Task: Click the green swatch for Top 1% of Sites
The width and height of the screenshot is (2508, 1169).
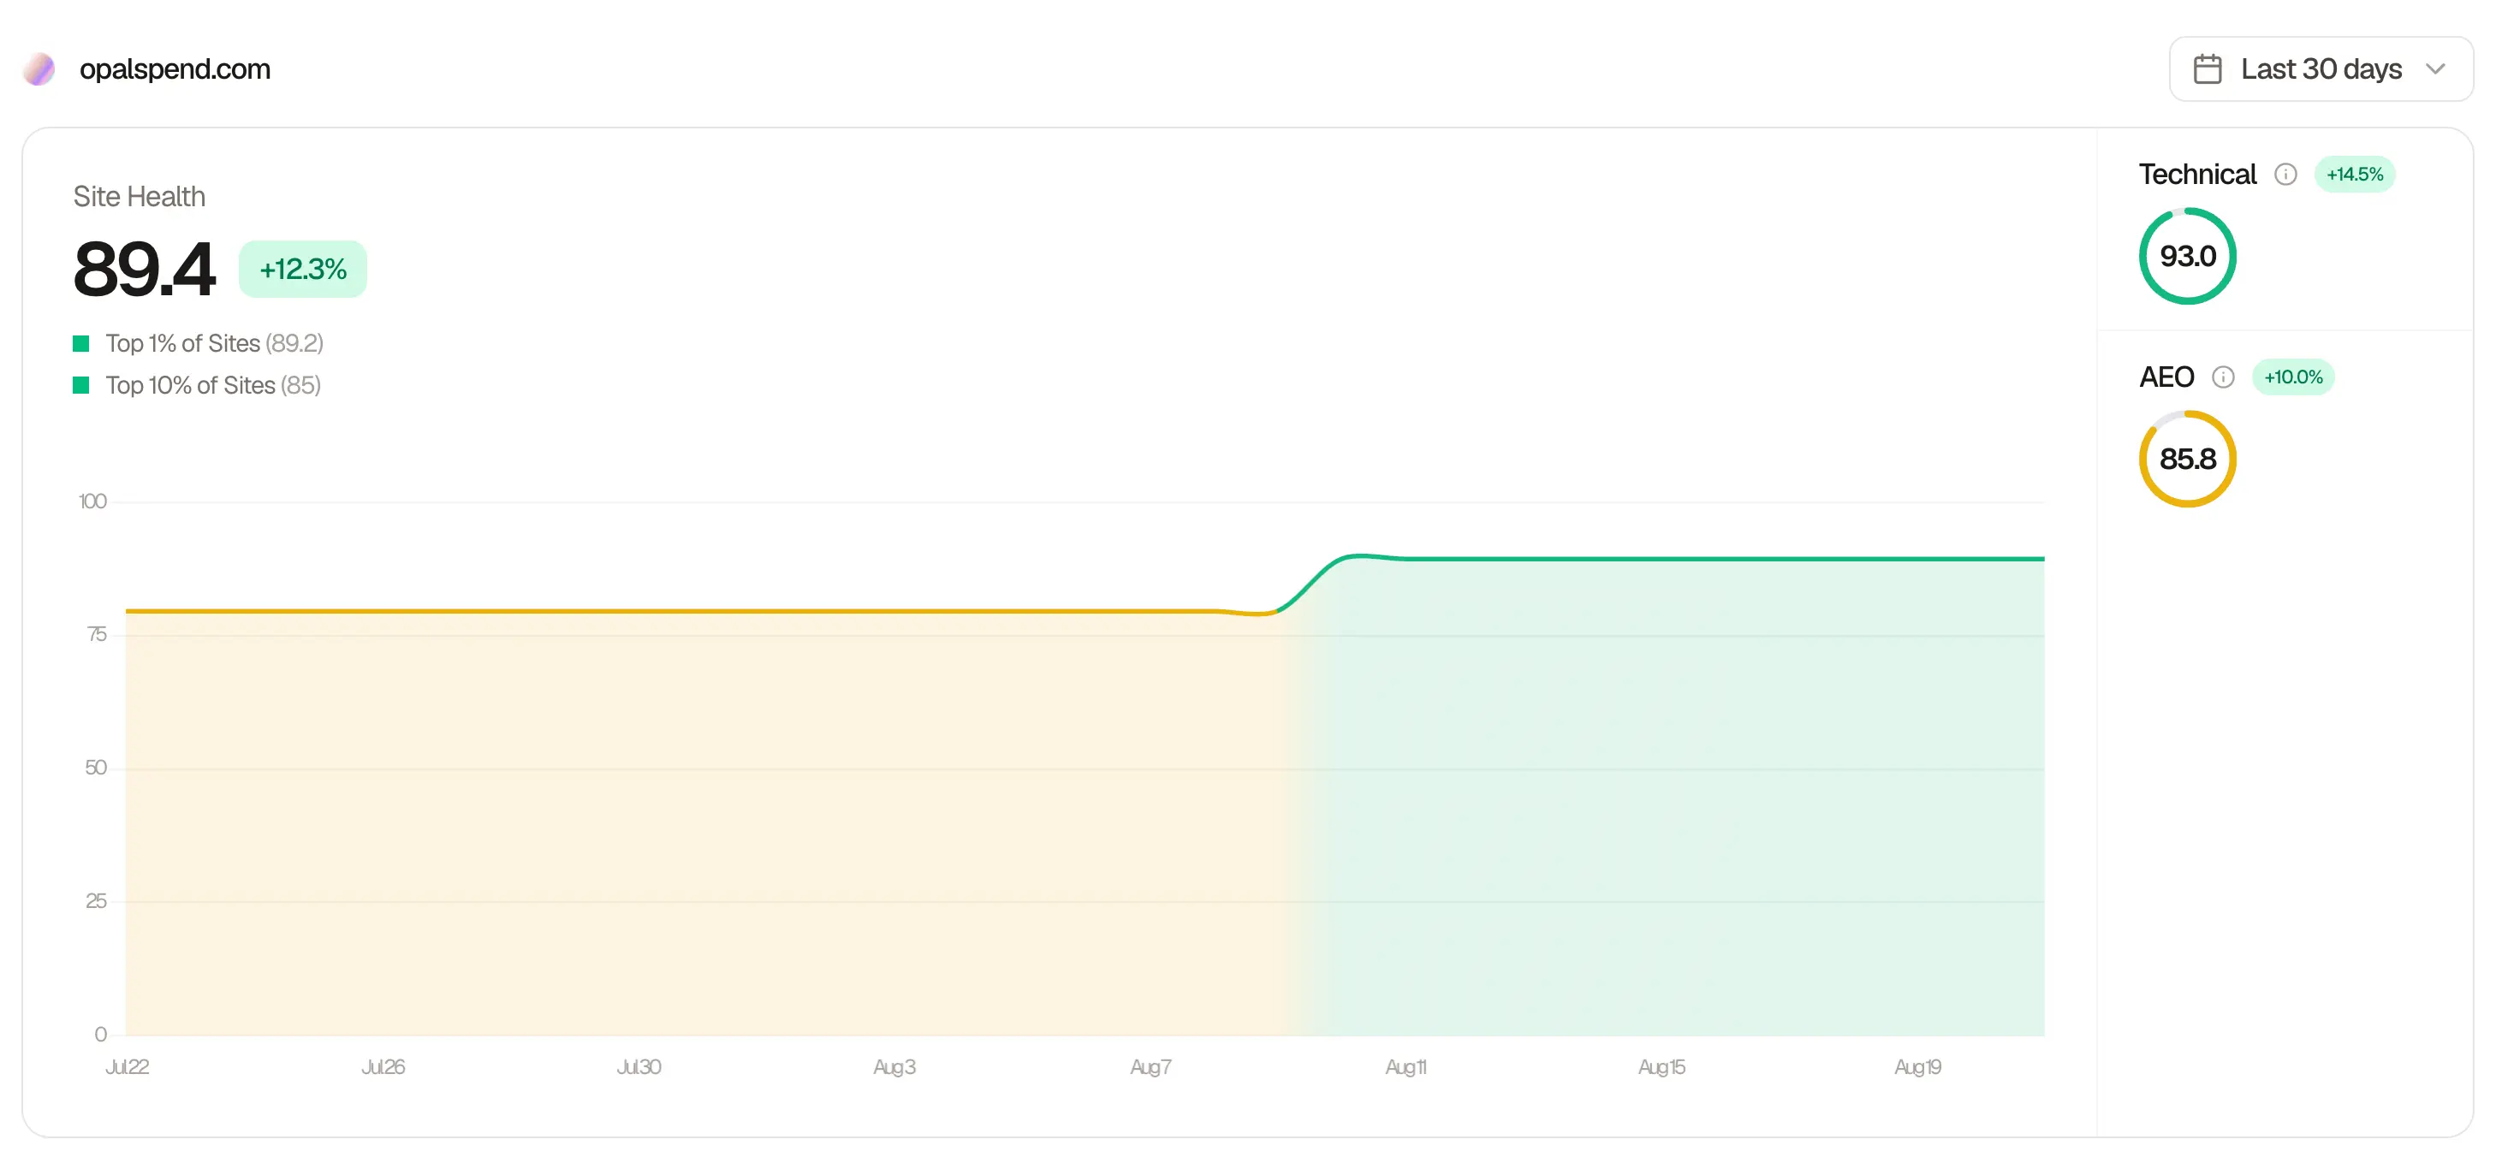Action: [x=80, y=343]
